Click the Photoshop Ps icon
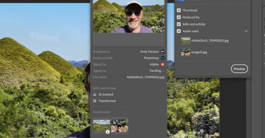265x138 pixels. tap(163, 58)
